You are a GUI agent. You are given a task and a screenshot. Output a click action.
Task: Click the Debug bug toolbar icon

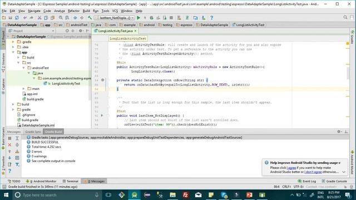(151, 18)
